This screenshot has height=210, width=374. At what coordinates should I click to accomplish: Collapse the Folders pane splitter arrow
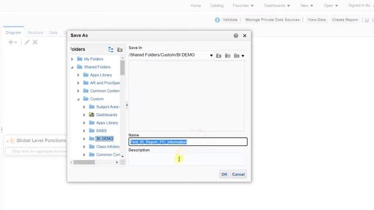click(x=127, y=105)
